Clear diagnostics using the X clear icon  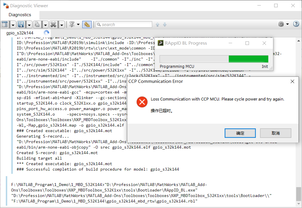53,24
